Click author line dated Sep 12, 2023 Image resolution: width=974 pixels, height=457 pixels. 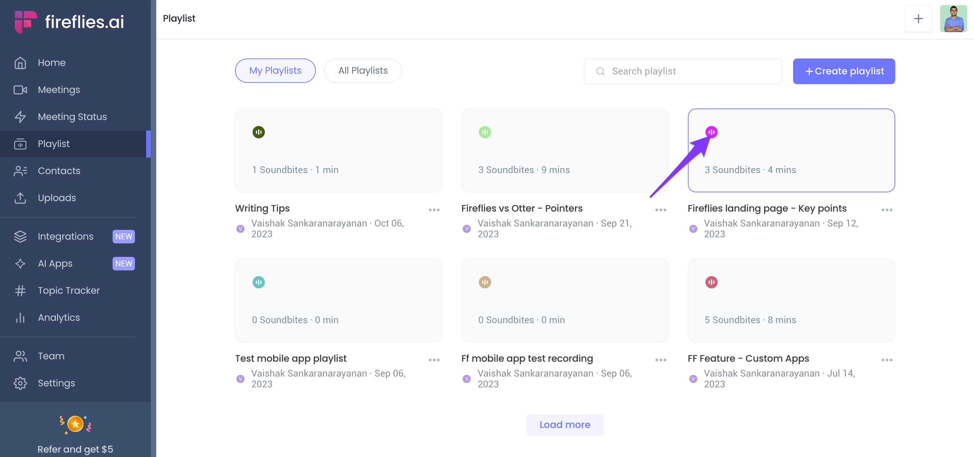(781, 229)
